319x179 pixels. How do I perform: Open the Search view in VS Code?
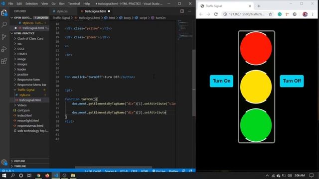(x=4, y=24)
